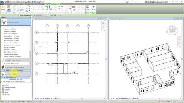Open the Split tool dropdown arrow
The image size is (184, 103).
(x=64, y=6)
